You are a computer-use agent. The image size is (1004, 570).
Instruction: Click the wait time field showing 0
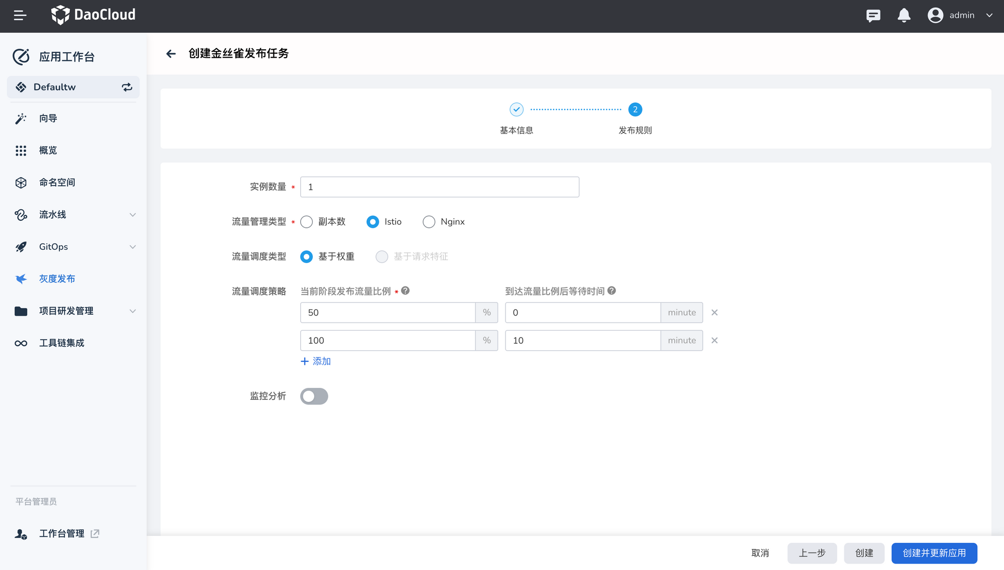click(583, 313)
